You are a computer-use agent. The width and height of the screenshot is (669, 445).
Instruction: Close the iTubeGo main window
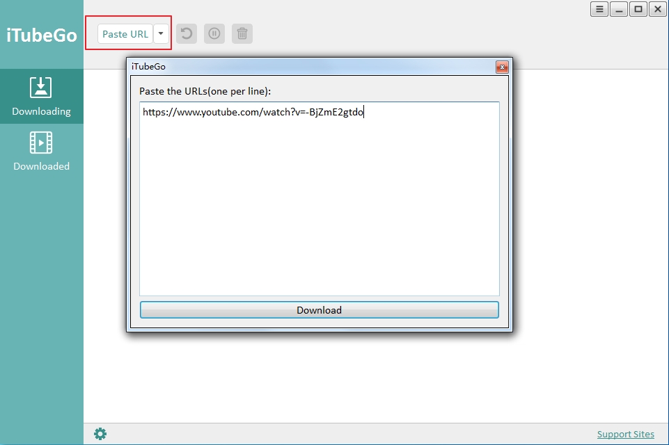click(657, 9)
